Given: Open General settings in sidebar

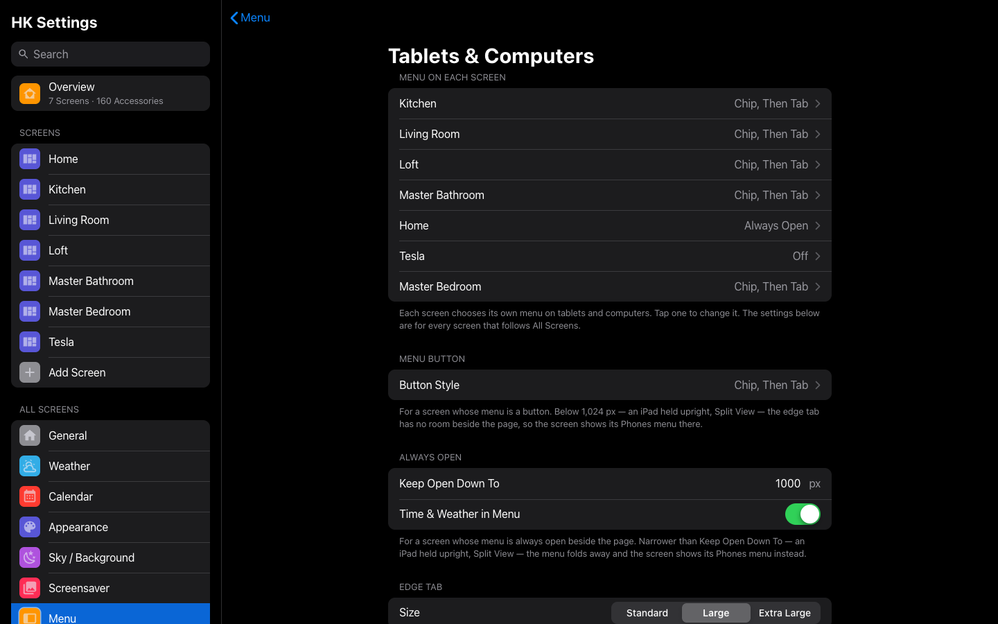Looking at the screenshot, I should pos(110,435).
